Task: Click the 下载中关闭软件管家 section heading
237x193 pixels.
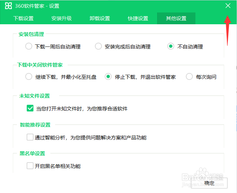Action: [x=40, y=65]
